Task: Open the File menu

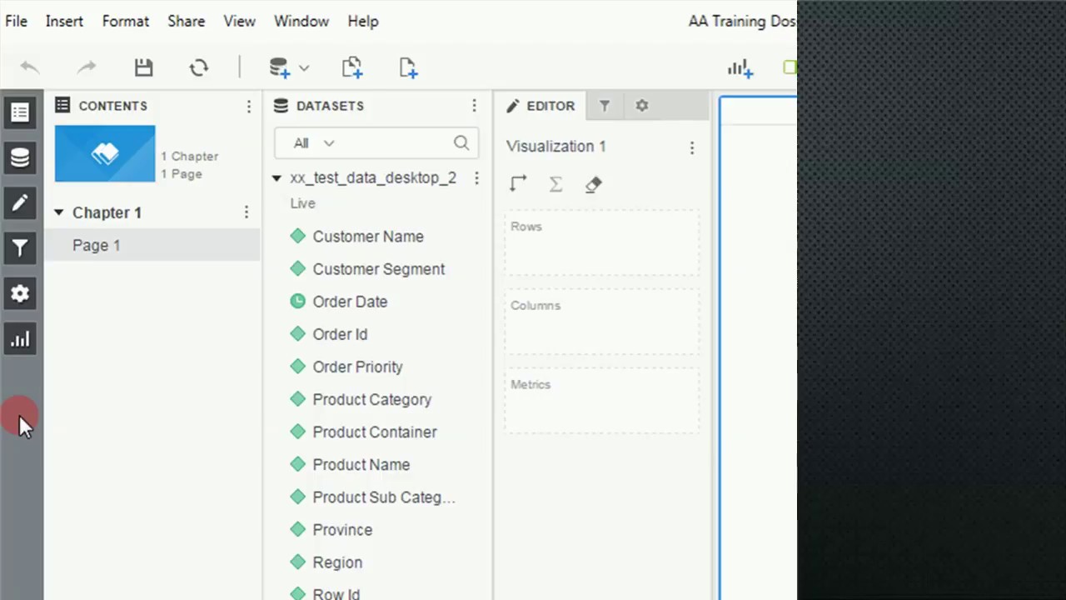Action: pos(16,22)
